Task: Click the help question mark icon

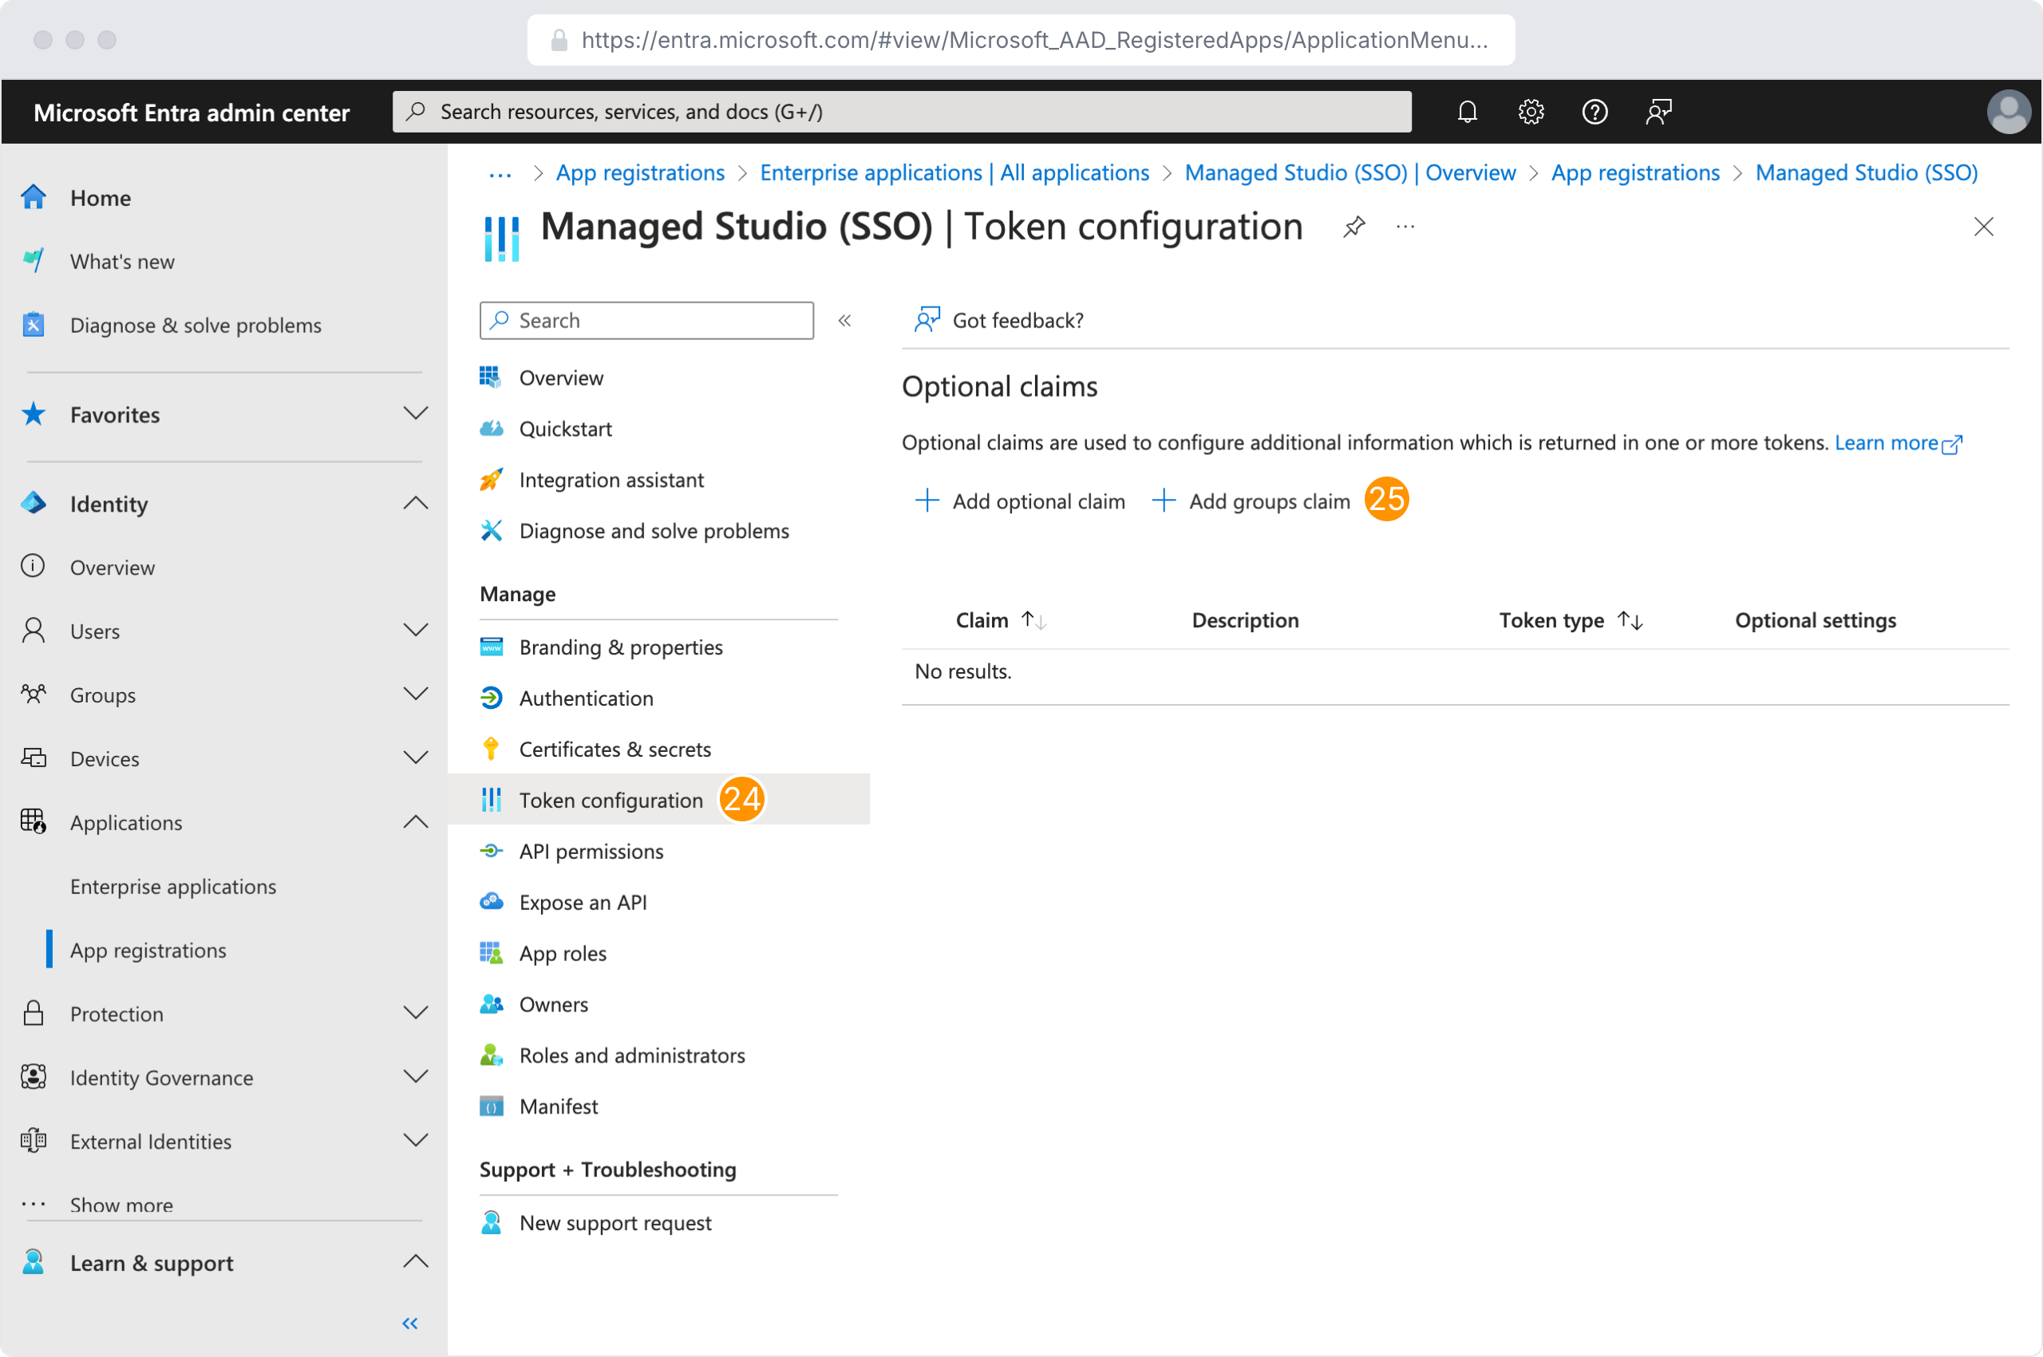Action: coord(1594,112)
